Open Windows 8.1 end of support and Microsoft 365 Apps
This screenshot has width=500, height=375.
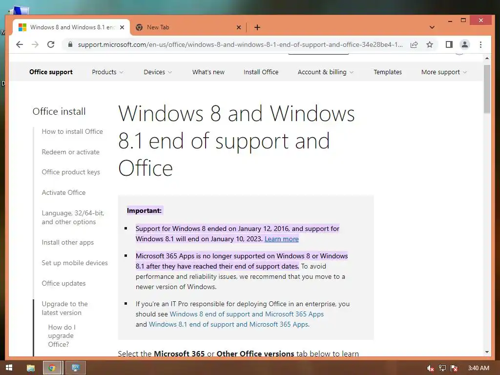229,324
